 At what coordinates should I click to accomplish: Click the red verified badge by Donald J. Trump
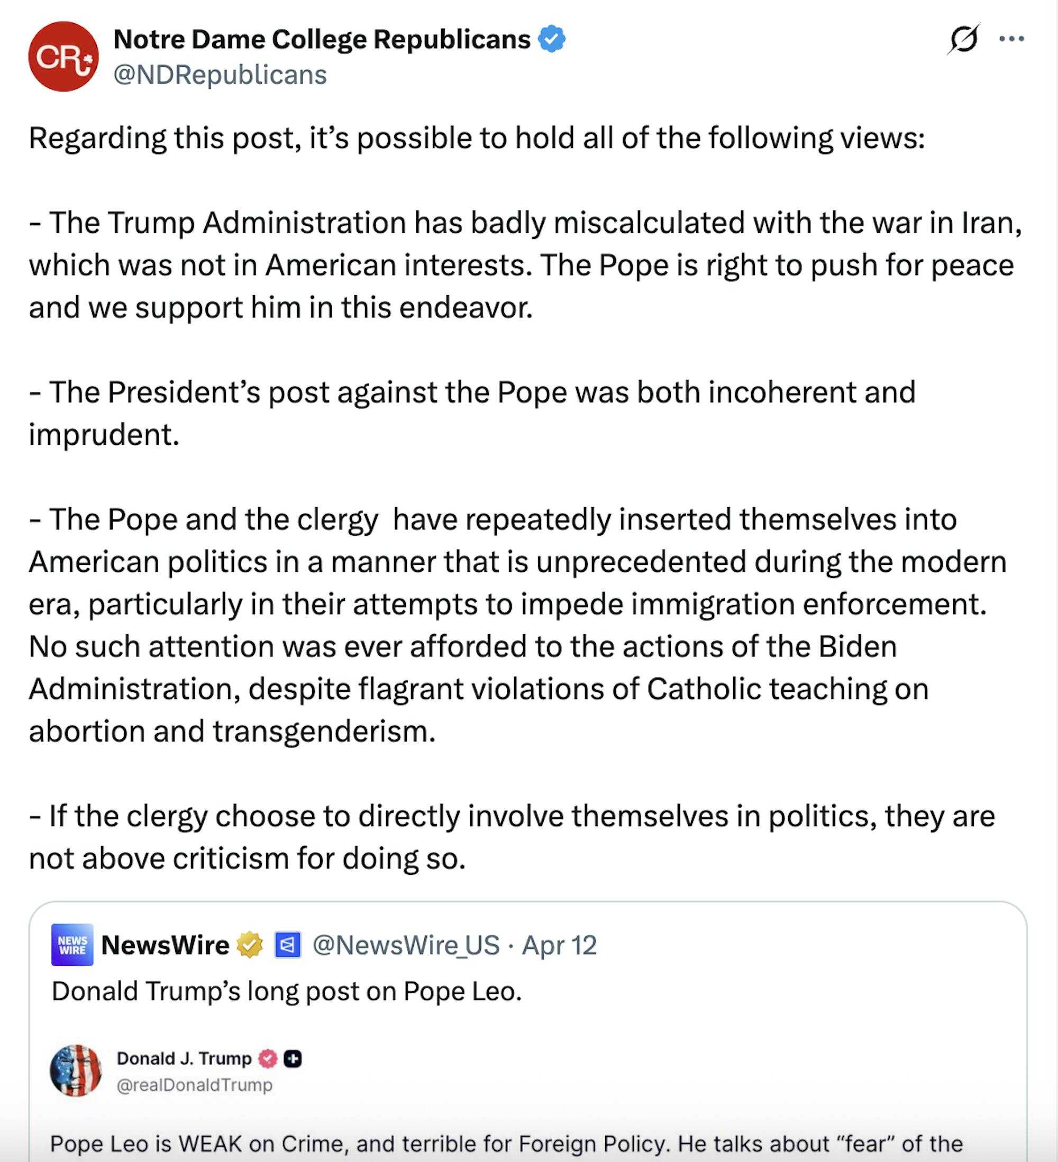[x=268, y=1059]
